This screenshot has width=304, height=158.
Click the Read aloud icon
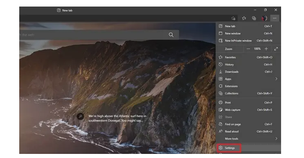point(221,131)
